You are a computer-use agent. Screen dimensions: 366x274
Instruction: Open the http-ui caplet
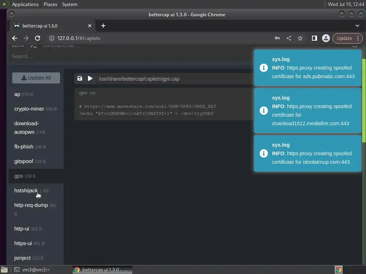[x=36, y=229]
